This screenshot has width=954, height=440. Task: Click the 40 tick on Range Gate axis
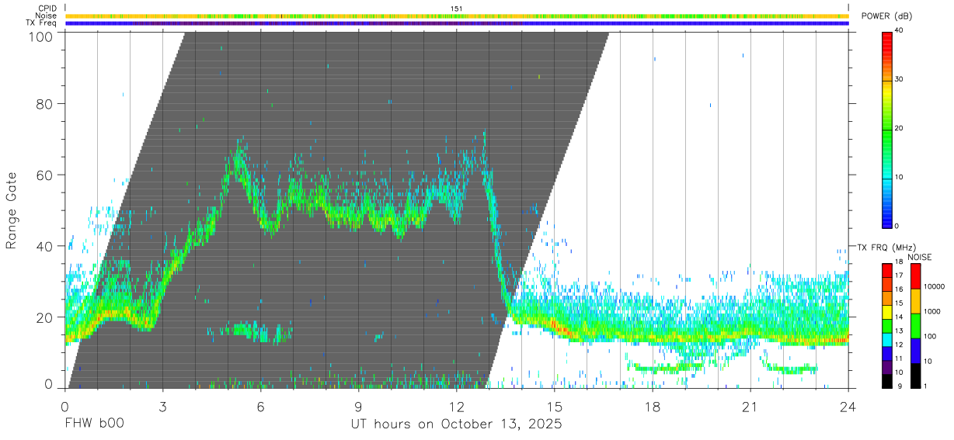[x=45, y=246]
